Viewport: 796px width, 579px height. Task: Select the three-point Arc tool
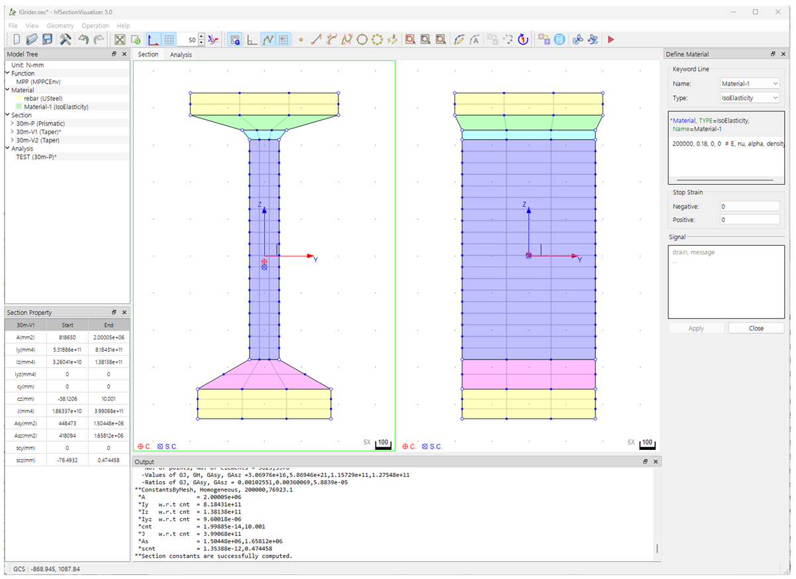pos(332,40)
